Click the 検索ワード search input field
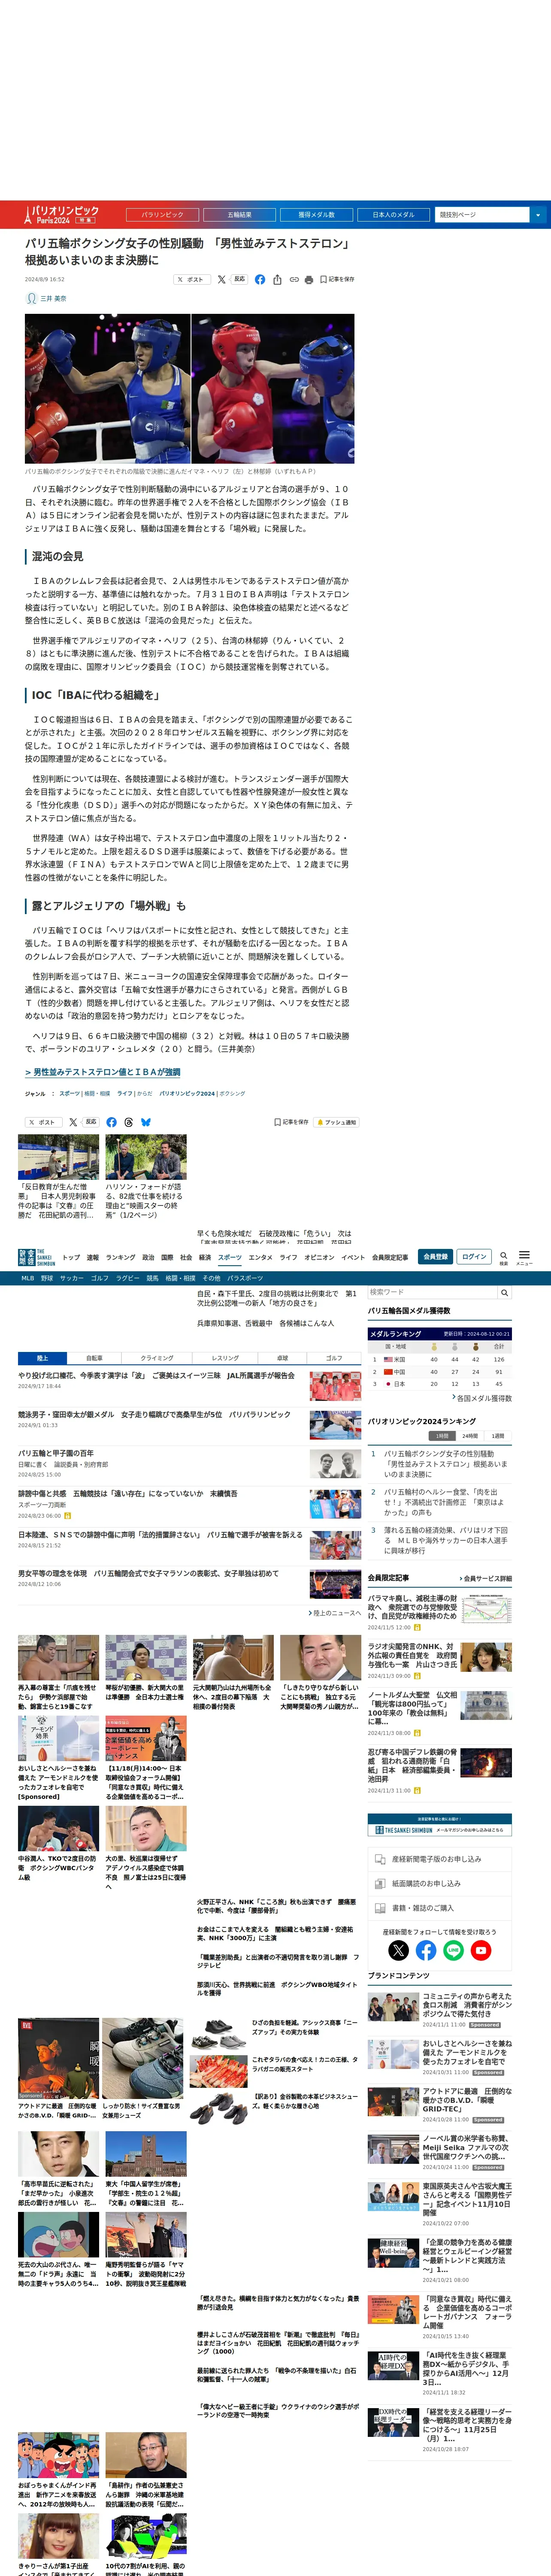Image resolution: width=551 pixels, height=2576 pixels. pyautogui.click(x=432, y=1293)
